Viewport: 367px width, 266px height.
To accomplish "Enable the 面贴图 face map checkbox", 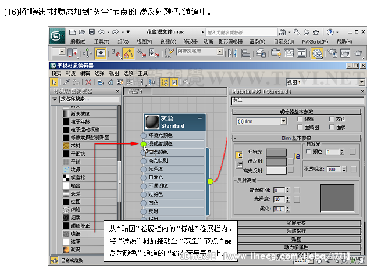I will [x=300, y=127].
